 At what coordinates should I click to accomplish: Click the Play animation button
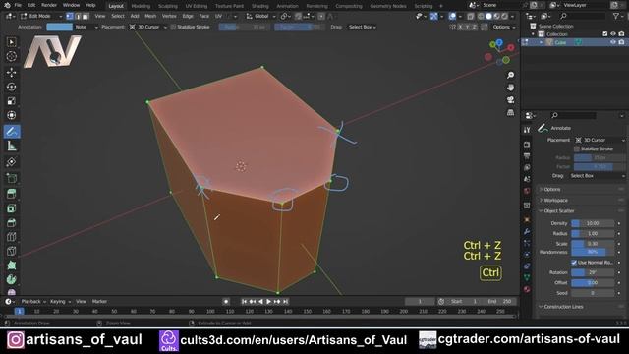[x=268, y=302]
